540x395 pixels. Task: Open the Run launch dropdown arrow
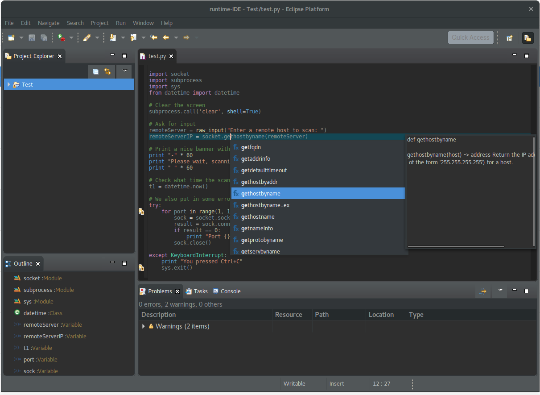point(71,38)
